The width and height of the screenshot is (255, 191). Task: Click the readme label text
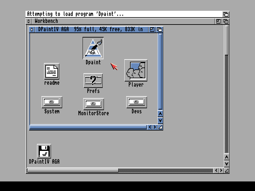pos(52,83)
